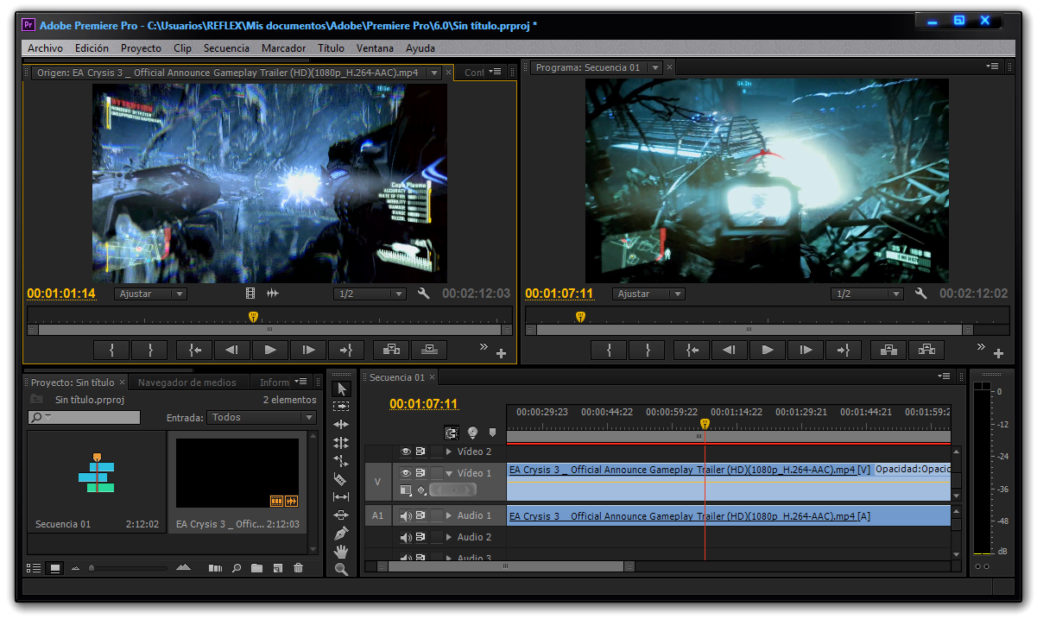Viewport: 1037px width, 619px height.
Task: Switch Project panel to list view
Action: (35, 568)
